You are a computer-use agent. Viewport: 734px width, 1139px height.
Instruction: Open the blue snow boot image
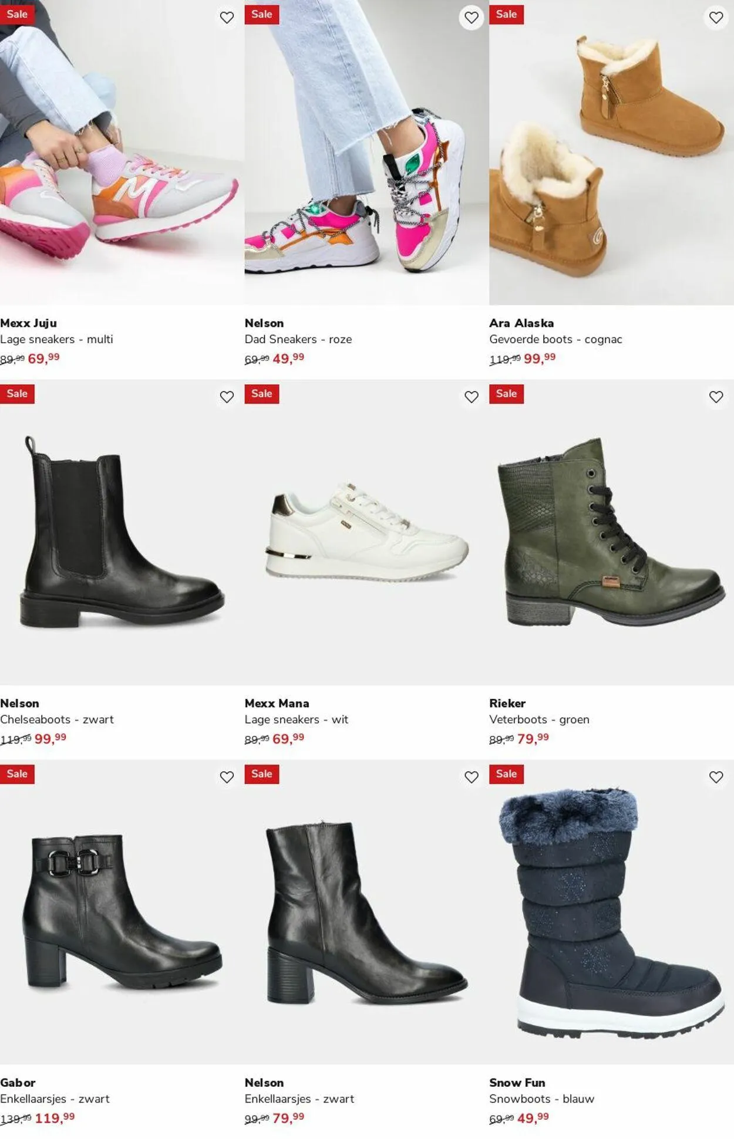[611, 912]
